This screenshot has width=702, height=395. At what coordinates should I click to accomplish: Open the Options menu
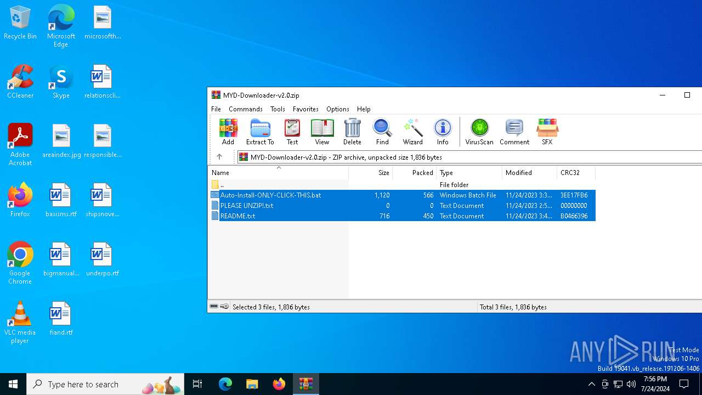tap(338, 109)
